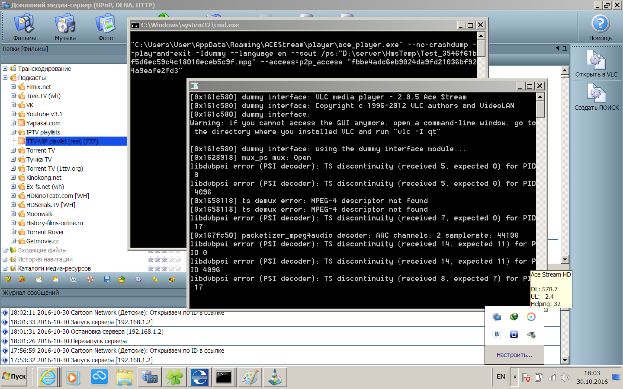The width and height of the screenshot is (623, 389).
Task: Open Помощь help button
Action: pos(600,27)
